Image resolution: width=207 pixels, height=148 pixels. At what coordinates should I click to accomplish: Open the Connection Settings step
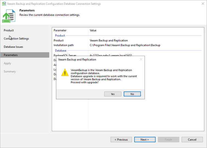pos(16,38)
